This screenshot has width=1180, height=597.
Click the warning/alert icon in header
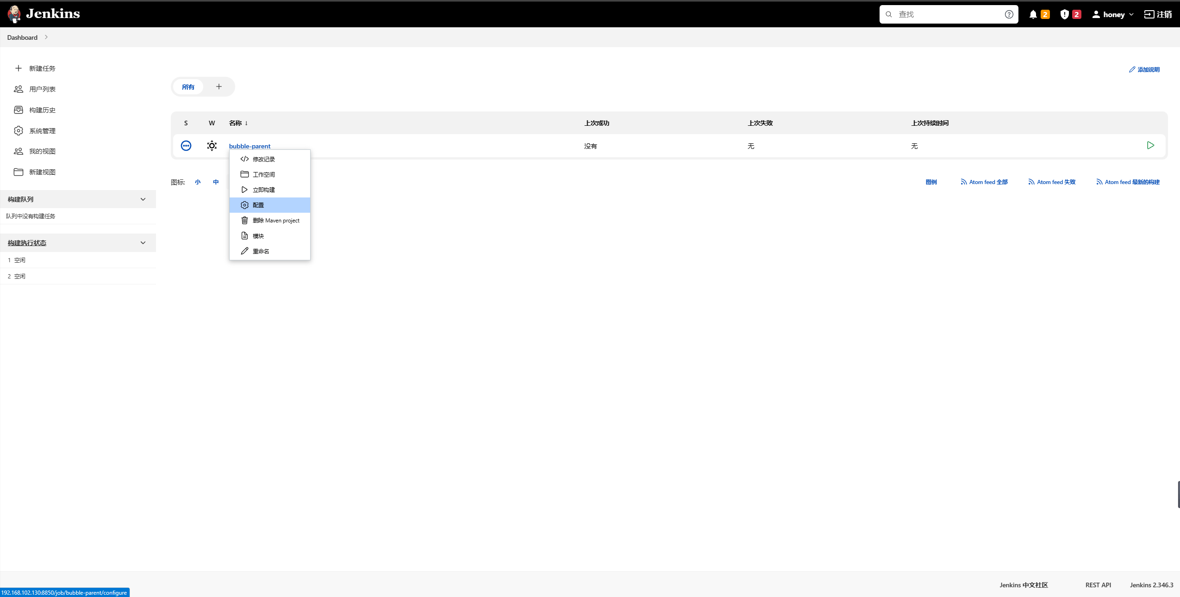click(x=1065, y=14)
